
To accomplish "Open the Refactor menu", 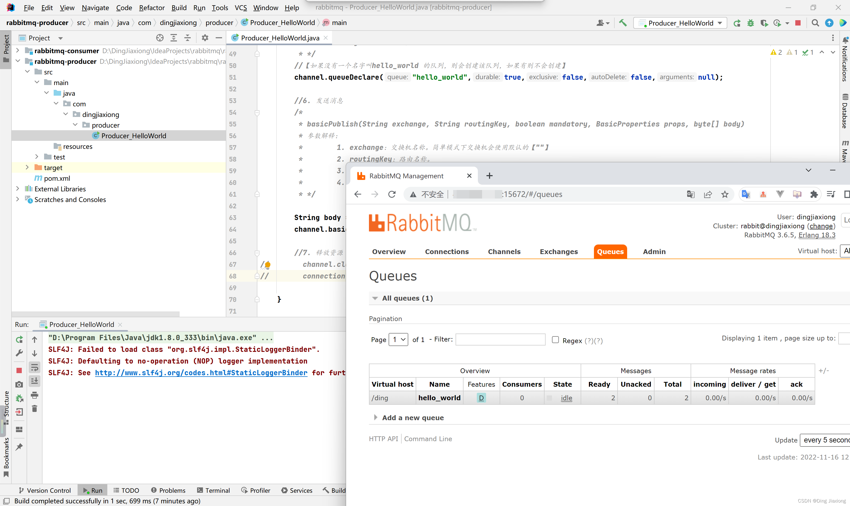I will (x=152, y=7).
